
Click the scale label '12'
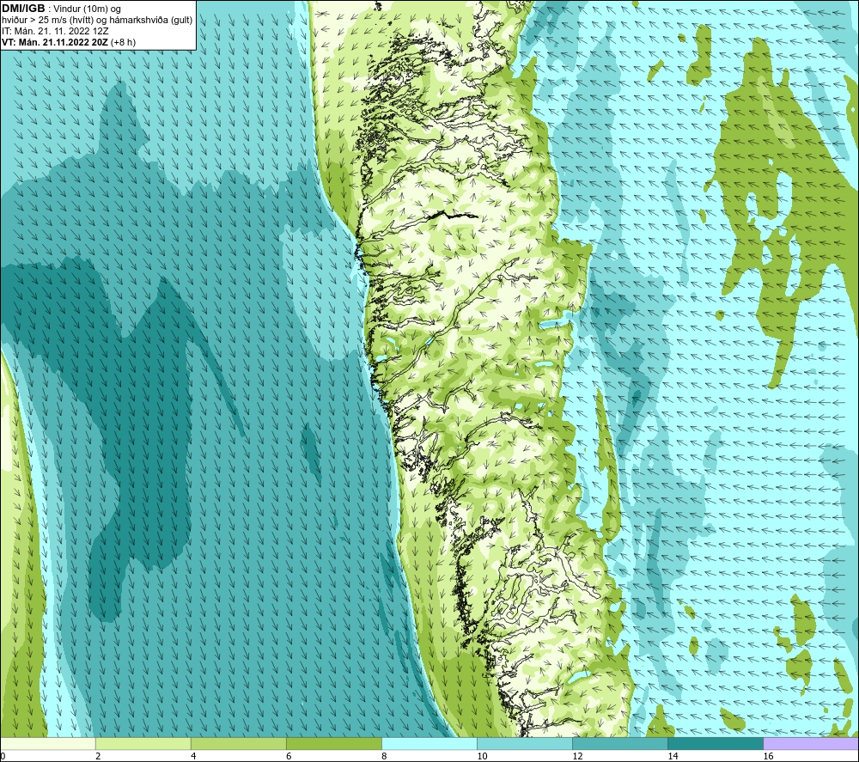(577, 756)
